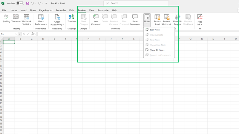Switch to the Insert tab
239x134 pixels.
pos(24,10)
